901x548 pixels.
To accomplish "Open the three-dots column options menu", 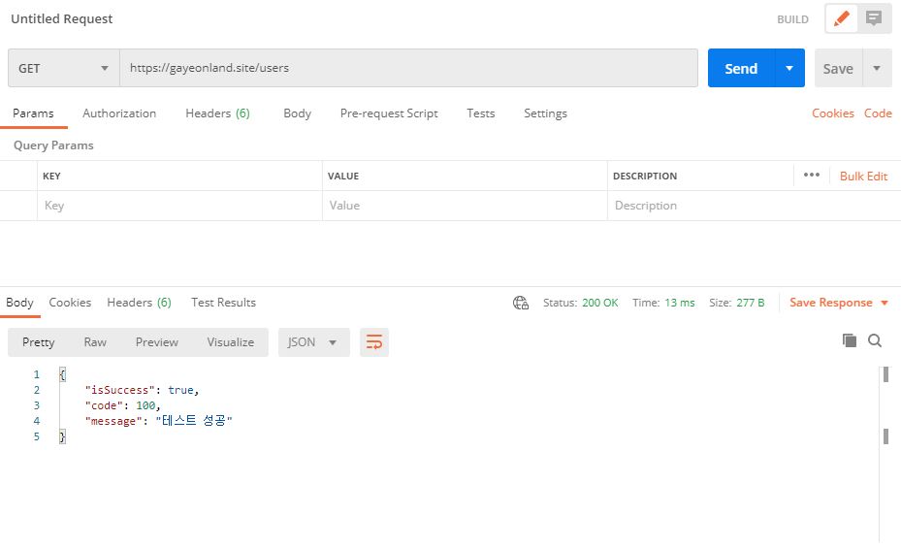I will click(812, 176).
